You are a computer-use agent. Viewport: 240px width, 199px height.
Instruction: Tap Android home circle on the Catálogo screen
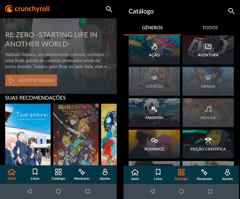pos(181,191)
